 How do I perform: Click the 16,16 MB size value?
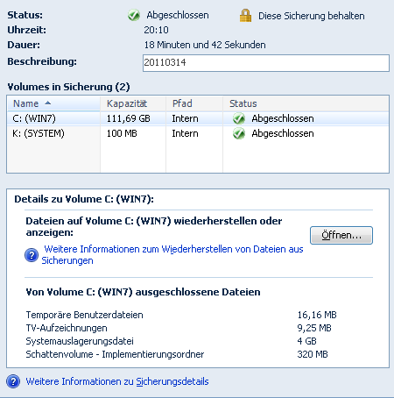(317, 315)
